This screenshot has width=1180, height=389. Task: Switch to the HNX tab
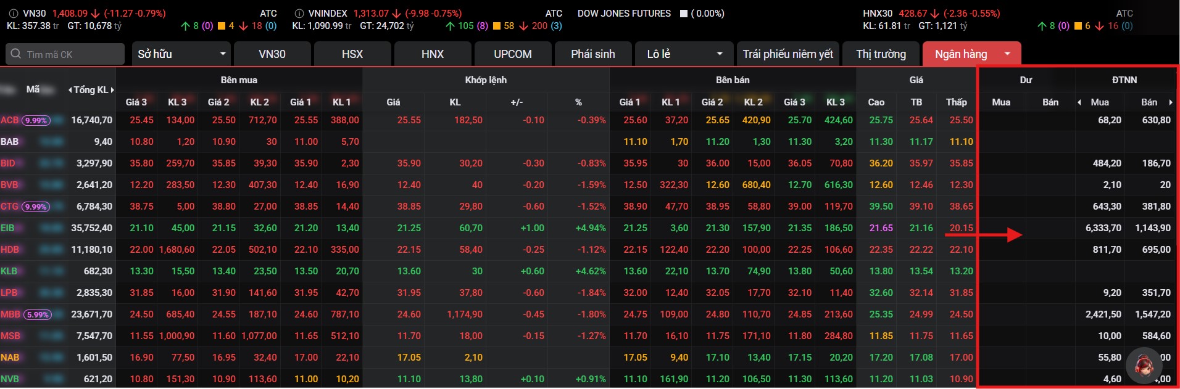pos(433,54)
